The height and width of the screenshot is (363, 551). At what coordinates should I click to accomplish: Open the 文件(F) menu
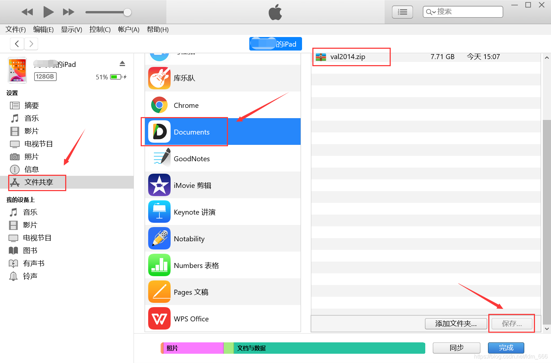click(15, 30)
